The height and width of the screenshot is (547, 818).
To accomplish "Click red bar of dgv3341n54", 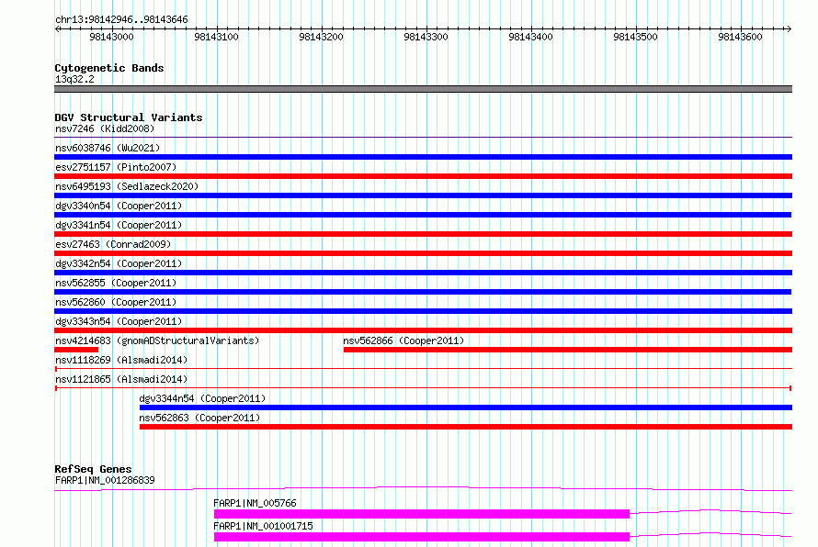I will click(x=423, y=234).
